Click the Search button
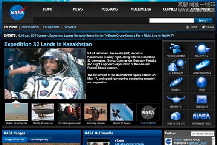Screen dimensions: 217x145 pyautogui.click(x=203, y=20)
